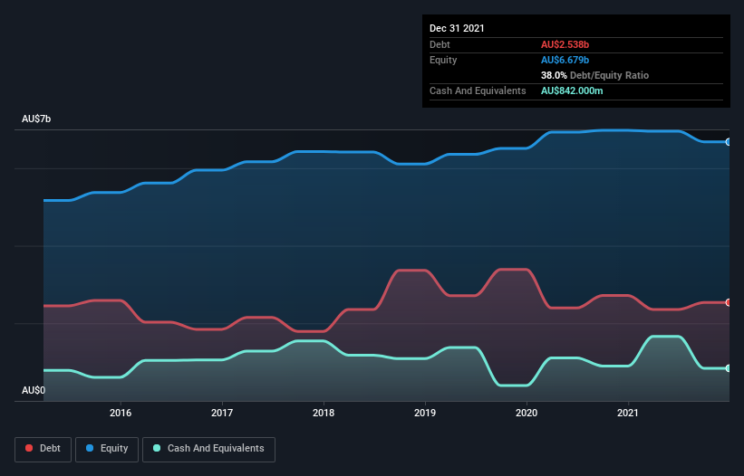Screen dimensions: 744x476
Task: Select the Cash end-point marker on the chart
Action: point(729,368)
